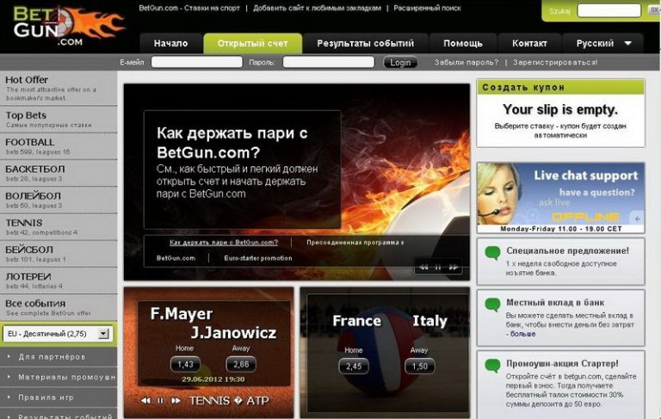Open the Открытый счет tab
Image resolution: width=661 pixels, height=419 pixels.
252,43
